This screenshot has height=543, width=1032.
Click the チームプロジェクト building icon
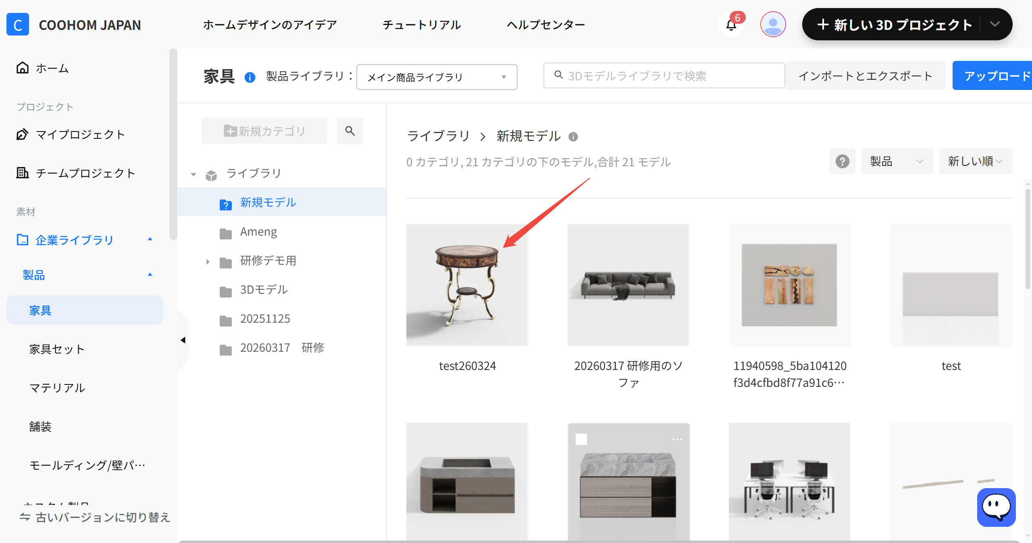pos(23,173)
